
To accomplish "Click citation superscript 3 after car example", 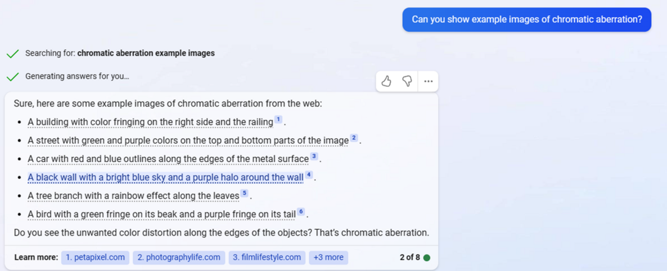I will (x=314, y=157).
